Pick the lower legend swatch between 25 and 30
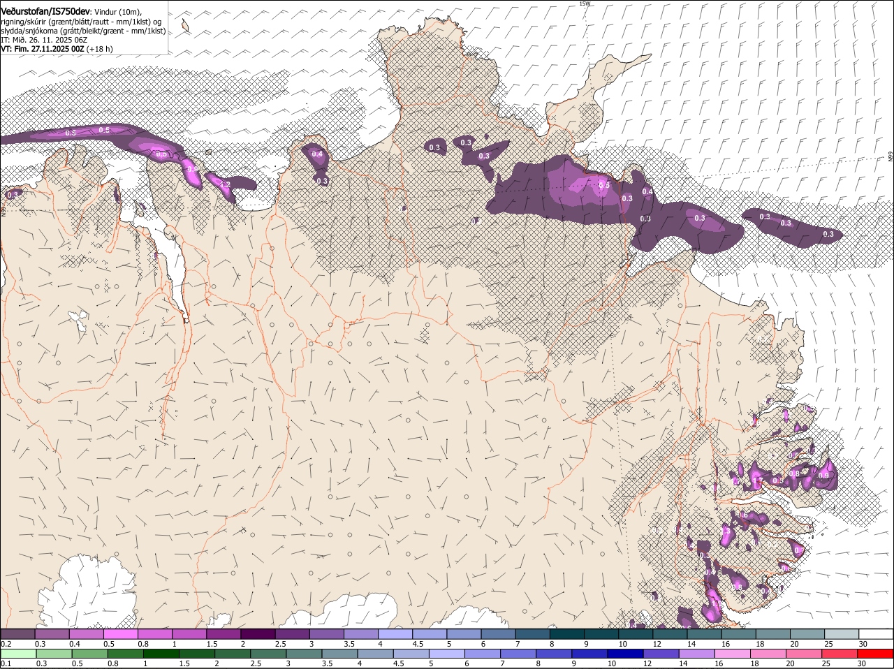894x669 pixels. click(840, 654)
